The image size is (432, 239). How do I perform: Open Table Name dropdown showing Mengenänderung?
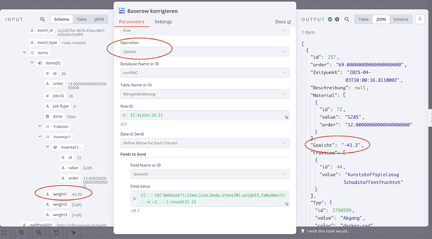point(205,94)
